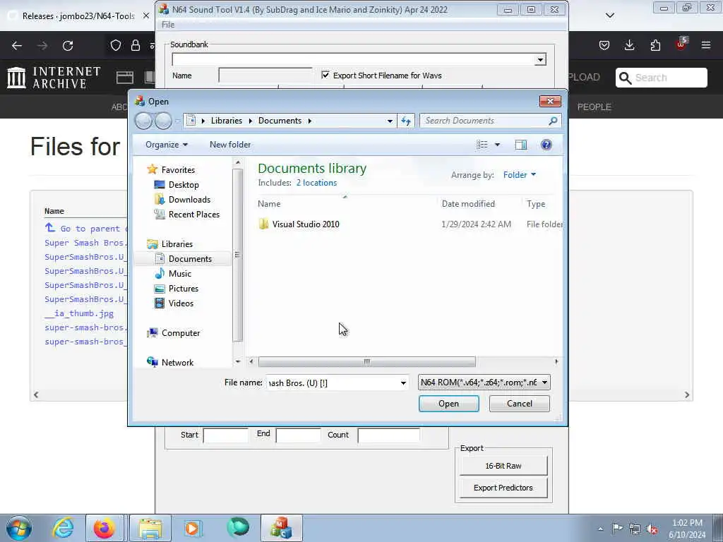
Task: Click the Back arrow in the Open dialog
Action: [143, 121]
